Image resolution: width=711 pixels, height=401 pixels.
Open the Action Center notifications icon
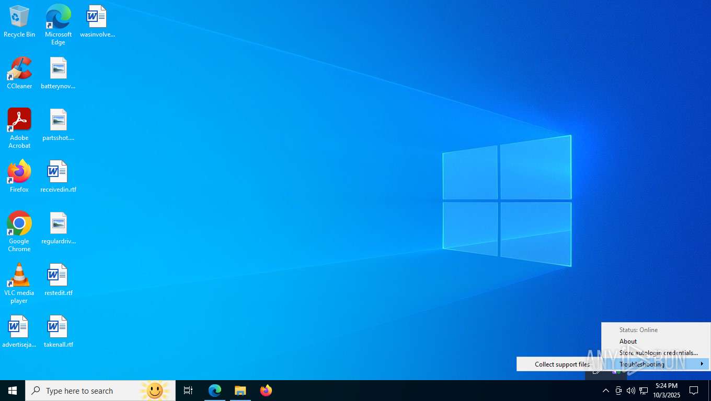pyautogui.click(x=694, y=391)
